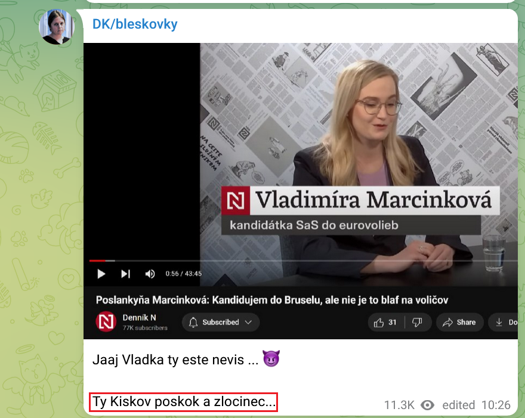Click the Denník N channel name

pyautogui.click(x=139, y=318)
